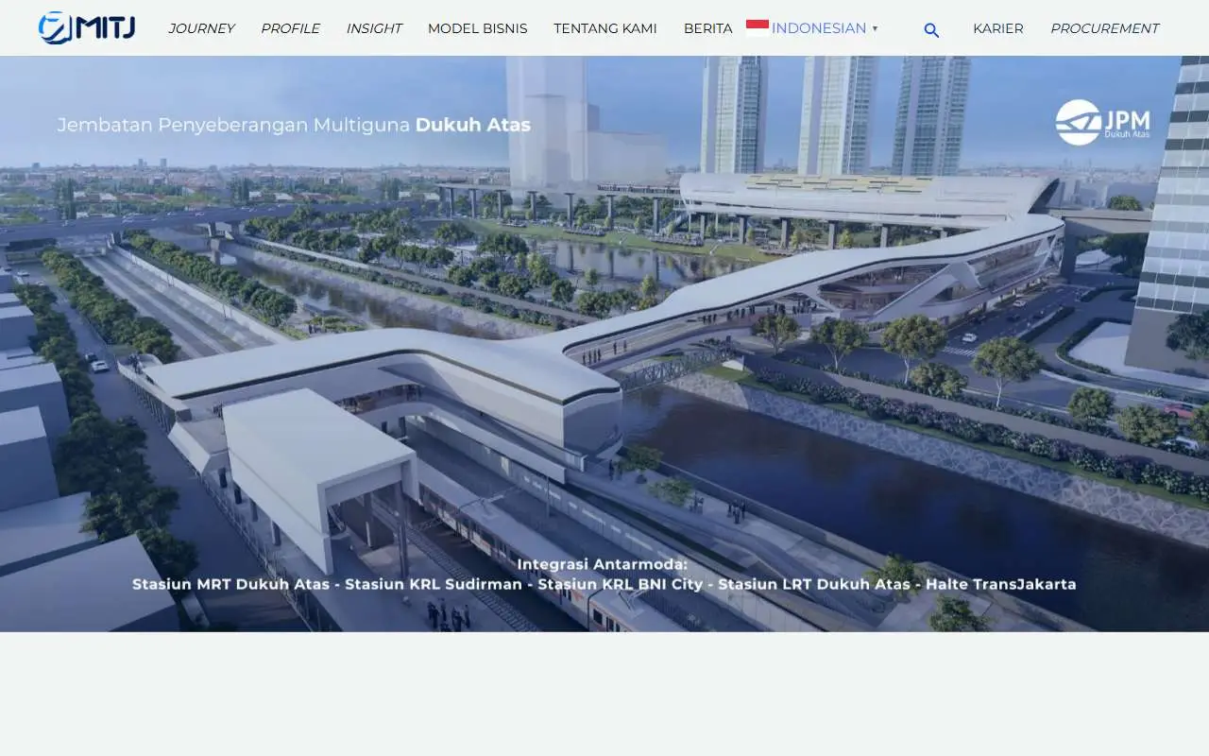Click the Indonesian flag icon
This screenshot has width=1209, height=756.
coord(758,28)
